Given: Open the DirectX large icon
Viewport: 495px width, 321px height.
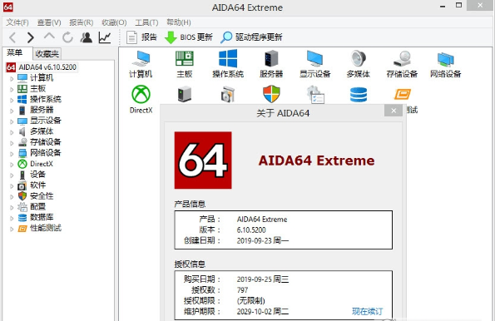Looking at the screenshot, I should pyautogui.click(x=141, y=100).
